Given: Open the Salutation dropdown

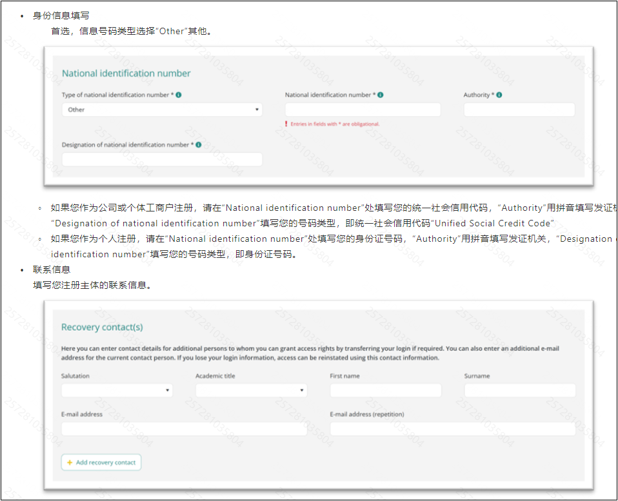Looking at the screenshot, I should pos(117,390).
